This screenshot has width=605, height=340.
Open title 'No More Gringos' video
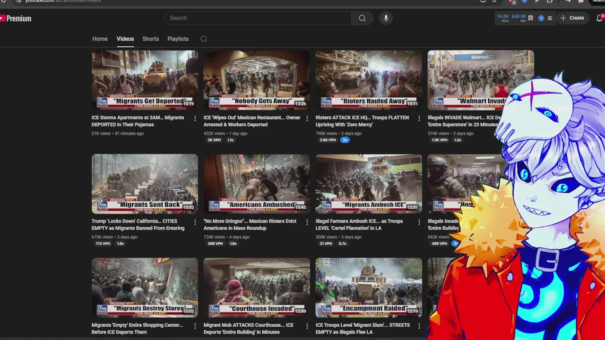point(250,225)
